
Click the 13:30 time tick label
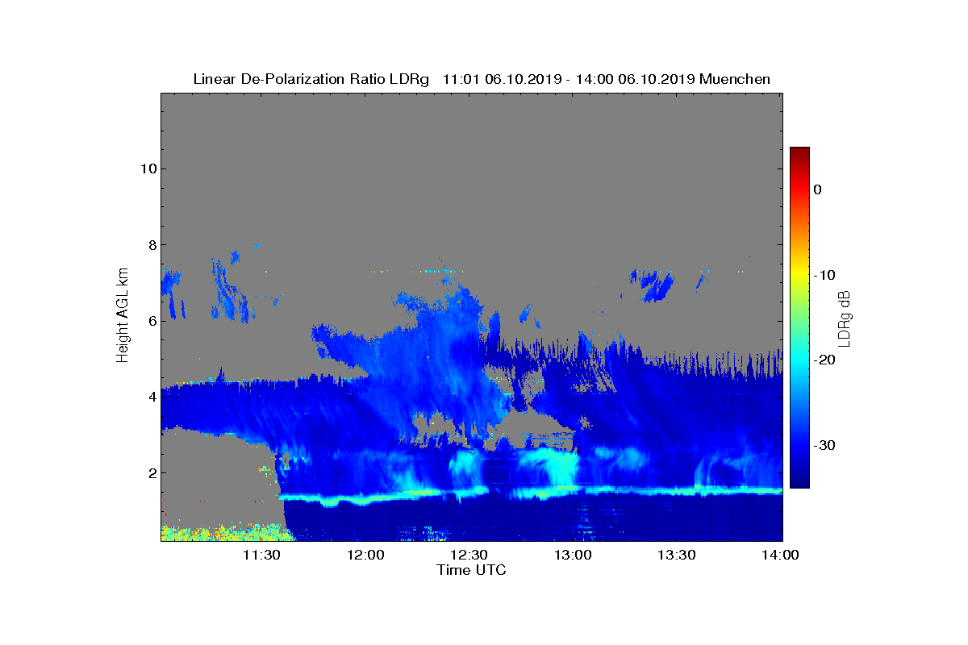point(677,555)
